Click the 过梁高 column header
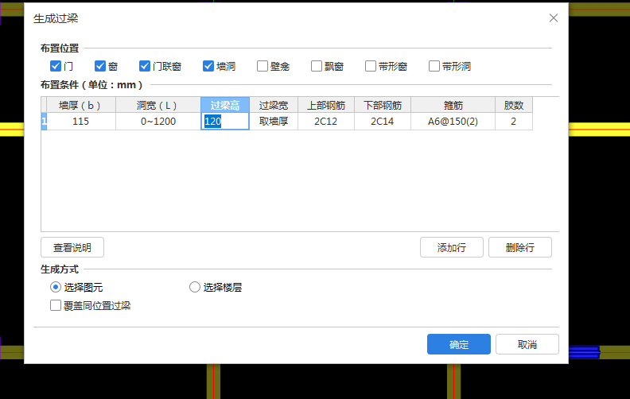The height and width of the screenshot is (399, 630). [225, 105]
